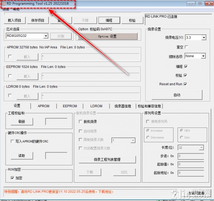
Task: Enable the EEPROM file checkbox
Action: [x=10, y=76]
